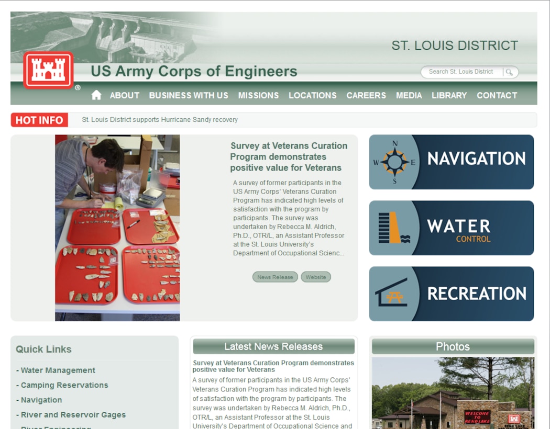Open the CAREERS menu
Viewport: 550px width, 429px height.
point(366,95)
